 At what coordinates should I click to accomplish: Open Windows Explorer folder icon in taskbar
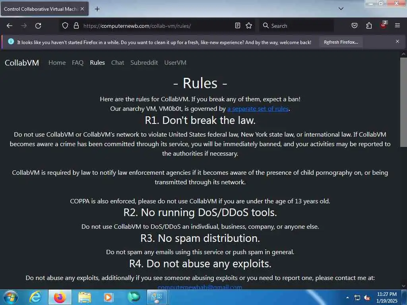tap(84, 297)
